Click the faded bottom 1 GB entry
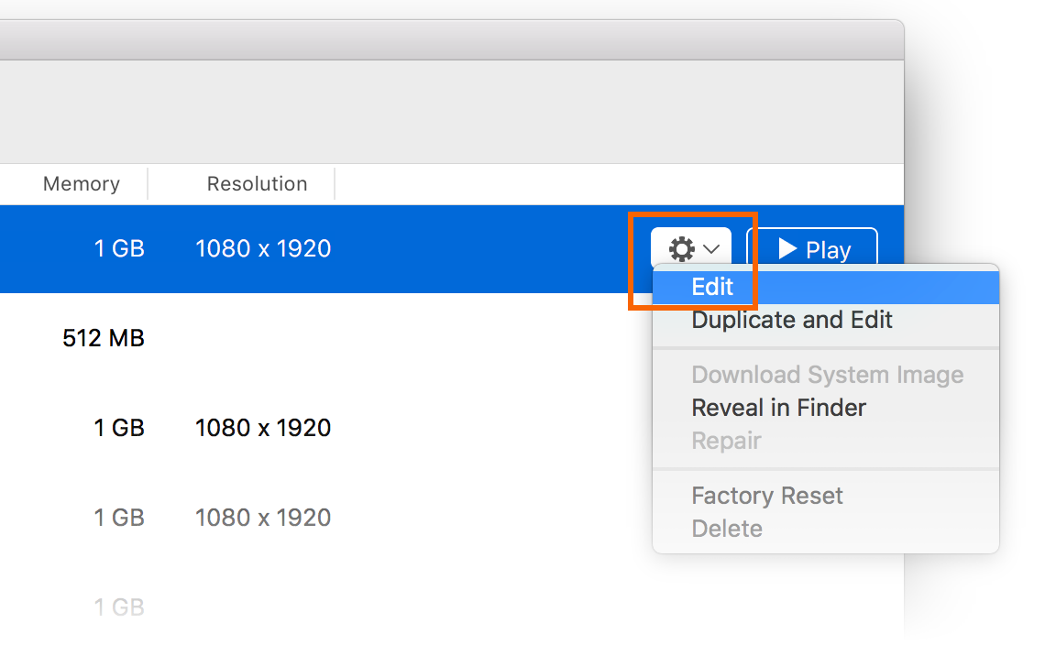 click(x=119, y=607)
